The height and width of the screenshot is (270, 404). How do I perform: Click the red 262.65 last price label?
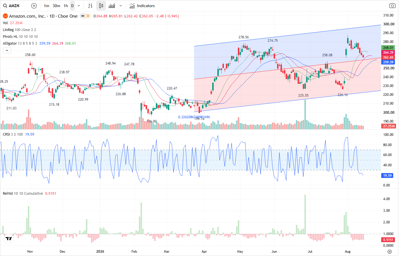(388, 57)
